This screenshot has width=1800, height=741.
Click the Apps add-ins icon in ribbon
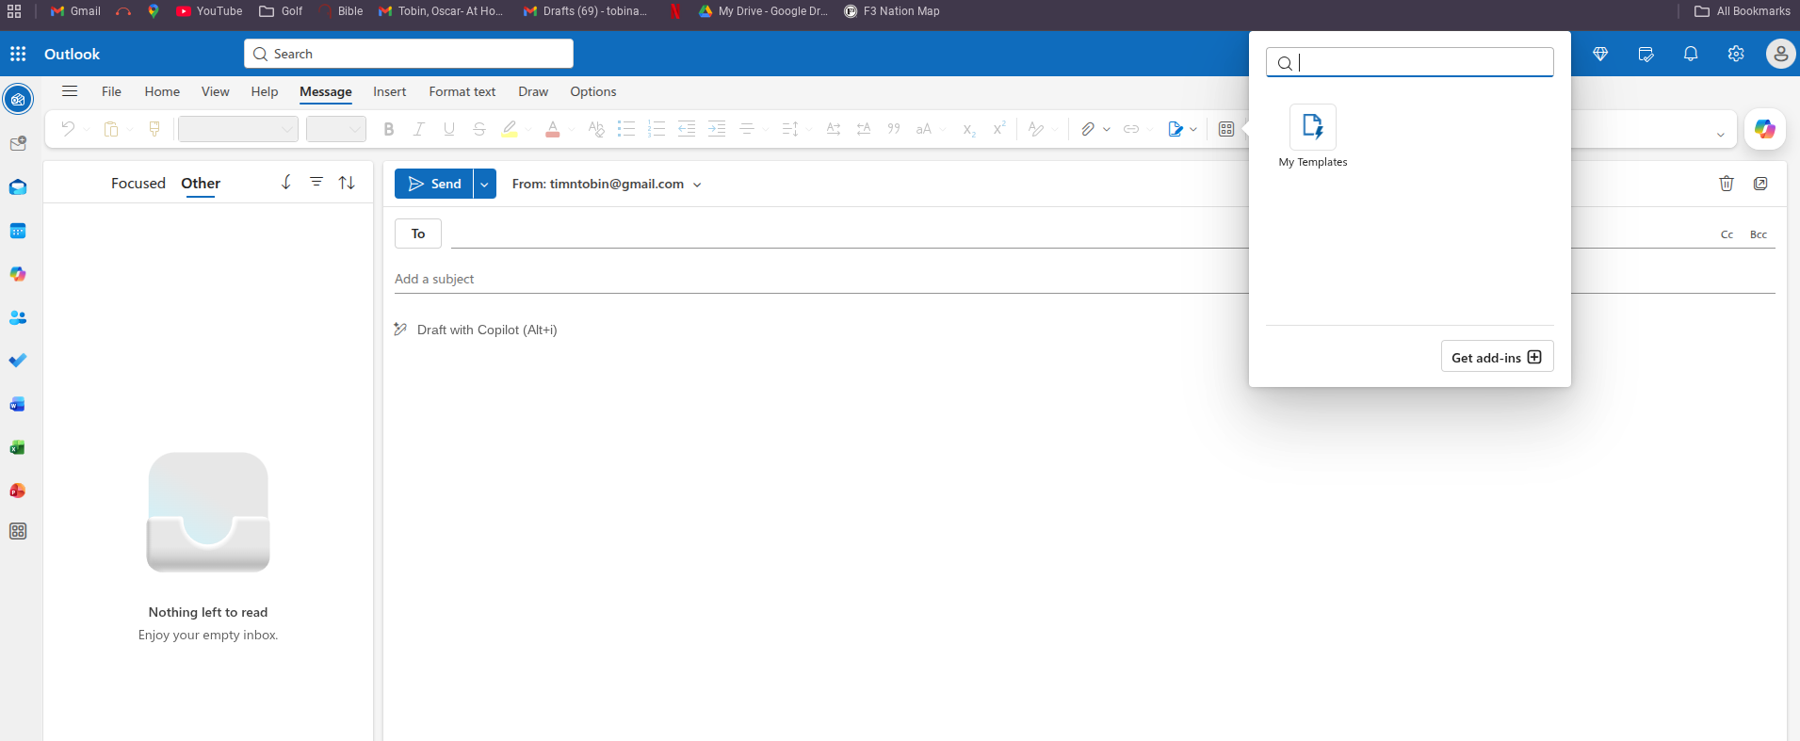click(x=1226, y=129)
